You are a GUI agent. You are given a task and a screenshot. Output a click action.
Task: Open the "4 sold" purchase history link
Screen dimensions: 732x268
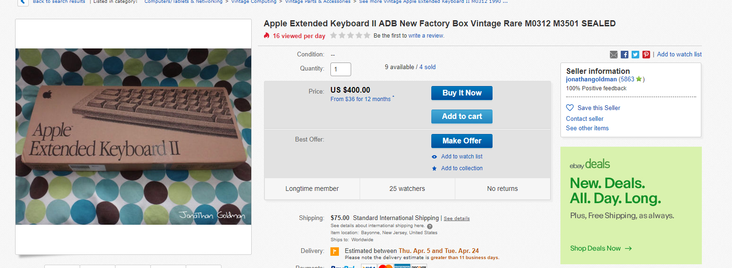pos(428,67)
